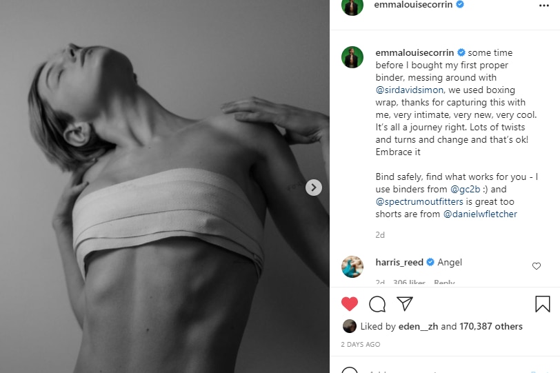This screenshot has height=373, width=560.
Task: Click the emmalouisecorrin username in header
Action: pos(413,5)
